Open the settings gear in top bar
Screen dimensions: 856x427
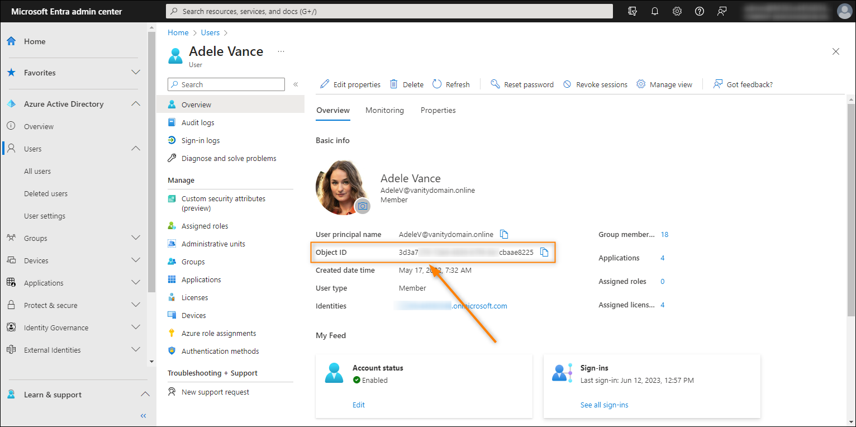677,11
